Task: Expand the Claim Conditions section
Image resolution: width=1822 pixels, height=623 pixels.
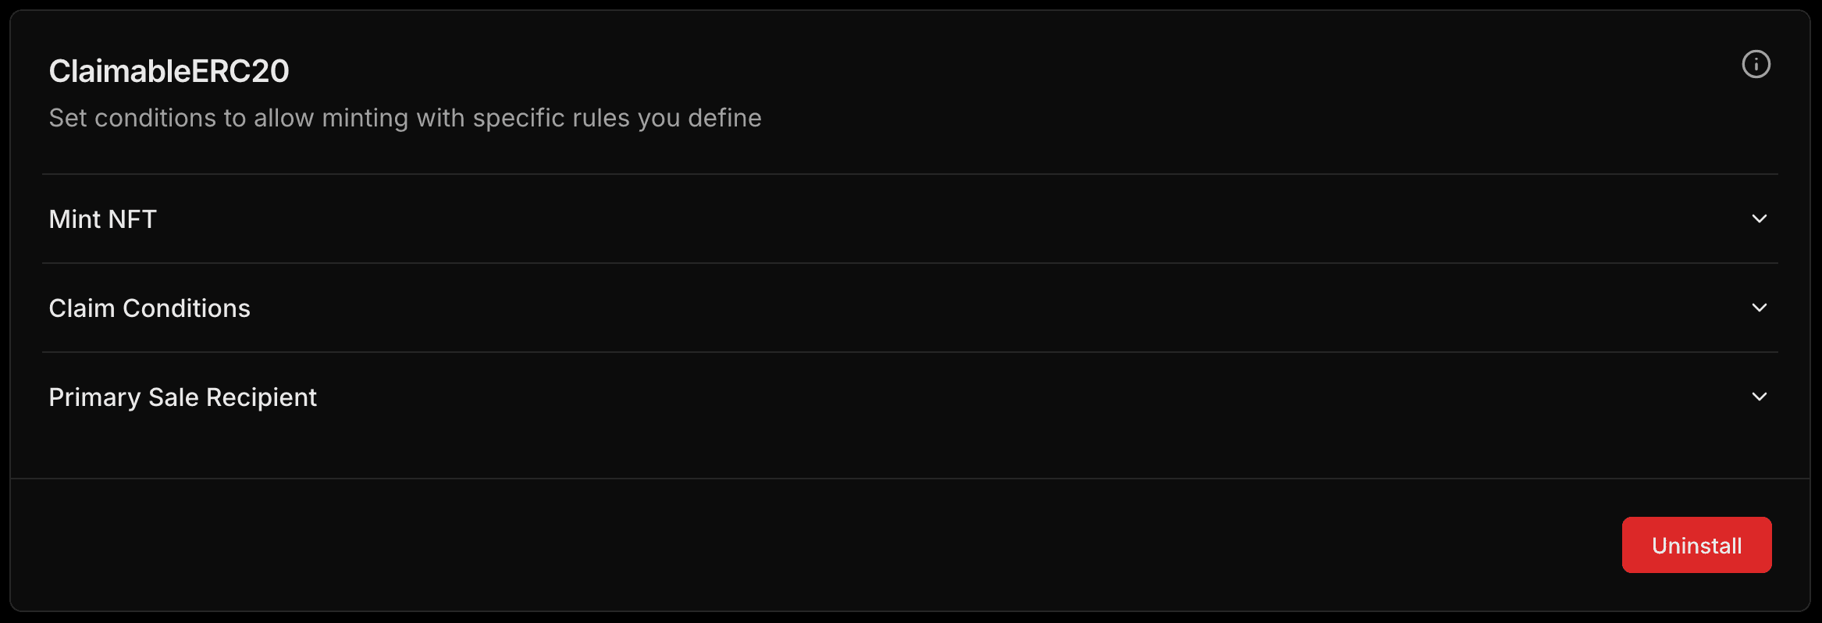Action: pyautogui.click(x=909, y=308)
